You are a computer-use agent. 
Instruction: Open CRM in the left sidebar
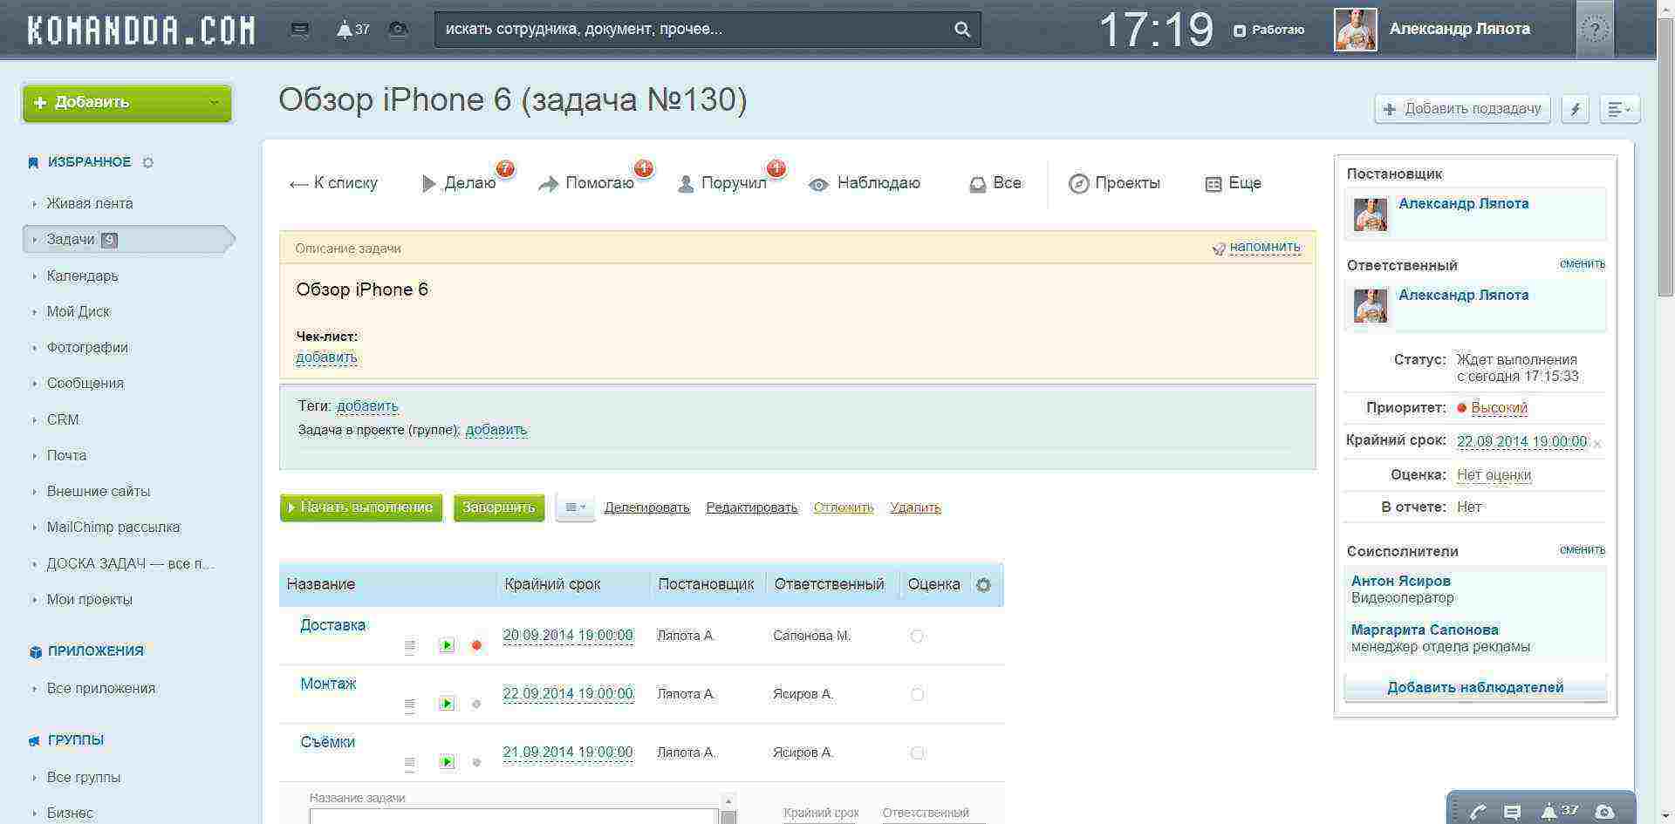[63, 419]
